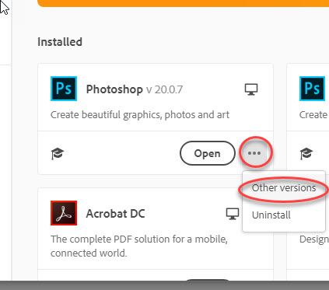Click the Acrobat DC title text
329x290 pixels.
pos(115,214)
